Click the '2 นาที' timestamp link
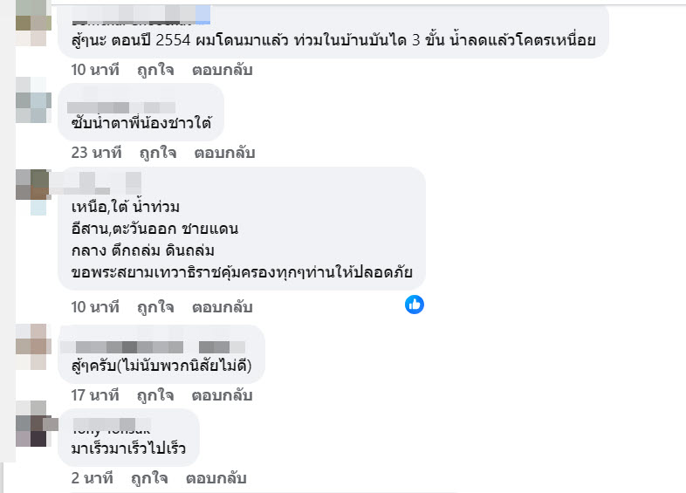This screenshot has height=493, width=686. (92, 478)
